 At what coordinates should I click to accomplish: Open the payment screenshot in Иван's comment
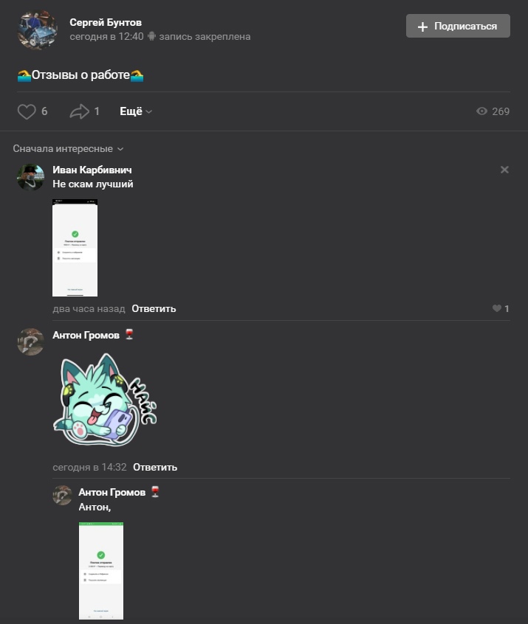point(75,248)
